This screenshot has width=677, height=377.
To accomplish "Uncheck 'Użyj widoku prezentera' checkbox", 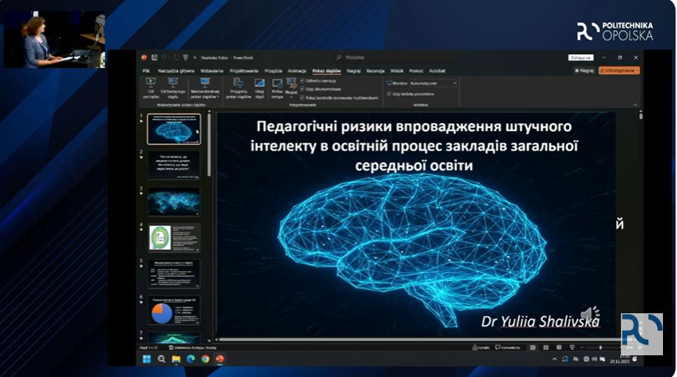I will pyautogui.click(x=389, y=93).
